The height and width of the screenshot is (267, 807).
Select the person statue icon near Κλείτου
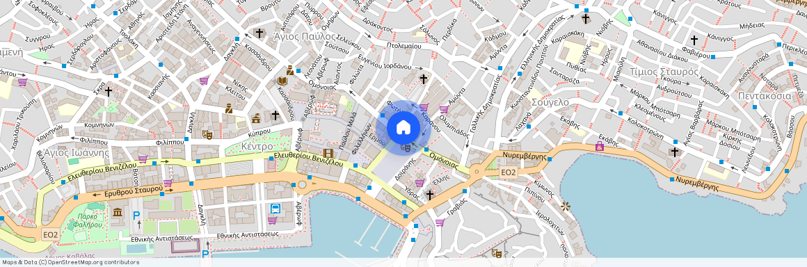pyautogui.click(x=228, y=108)
